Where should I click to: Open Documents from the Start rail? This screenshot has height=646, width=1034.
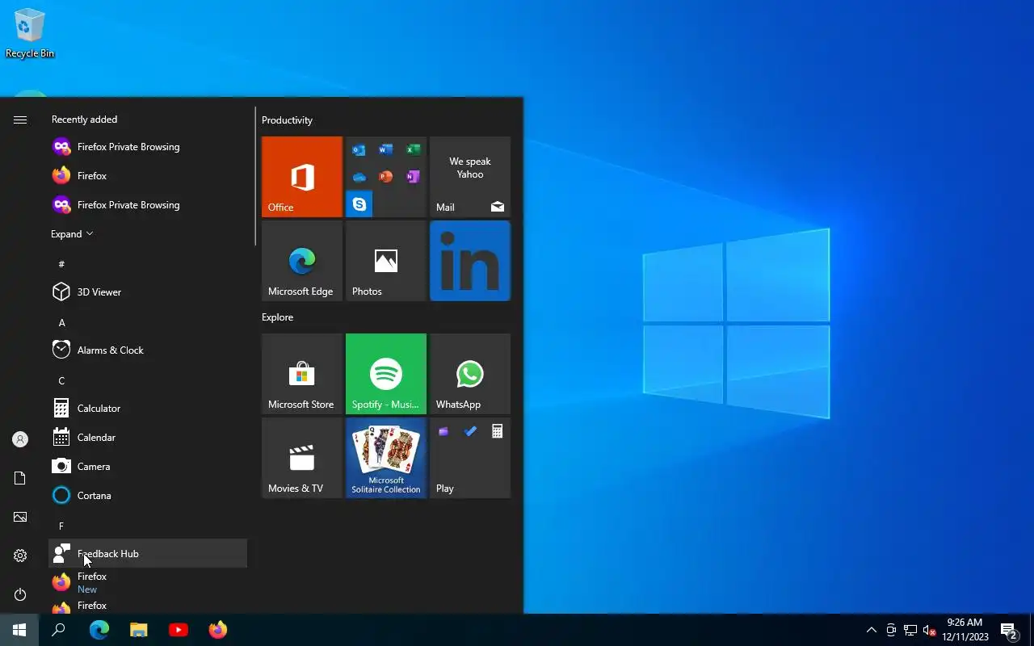point(20,478)
